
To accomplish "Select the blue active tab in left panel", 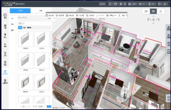I will click(x=20, y=11).
